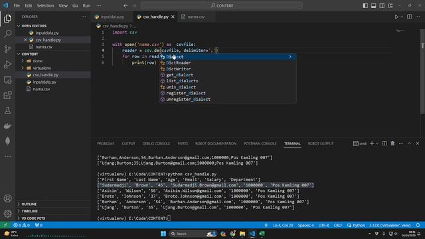
Task: Run the Python file with play button
Action: (396, 17)
